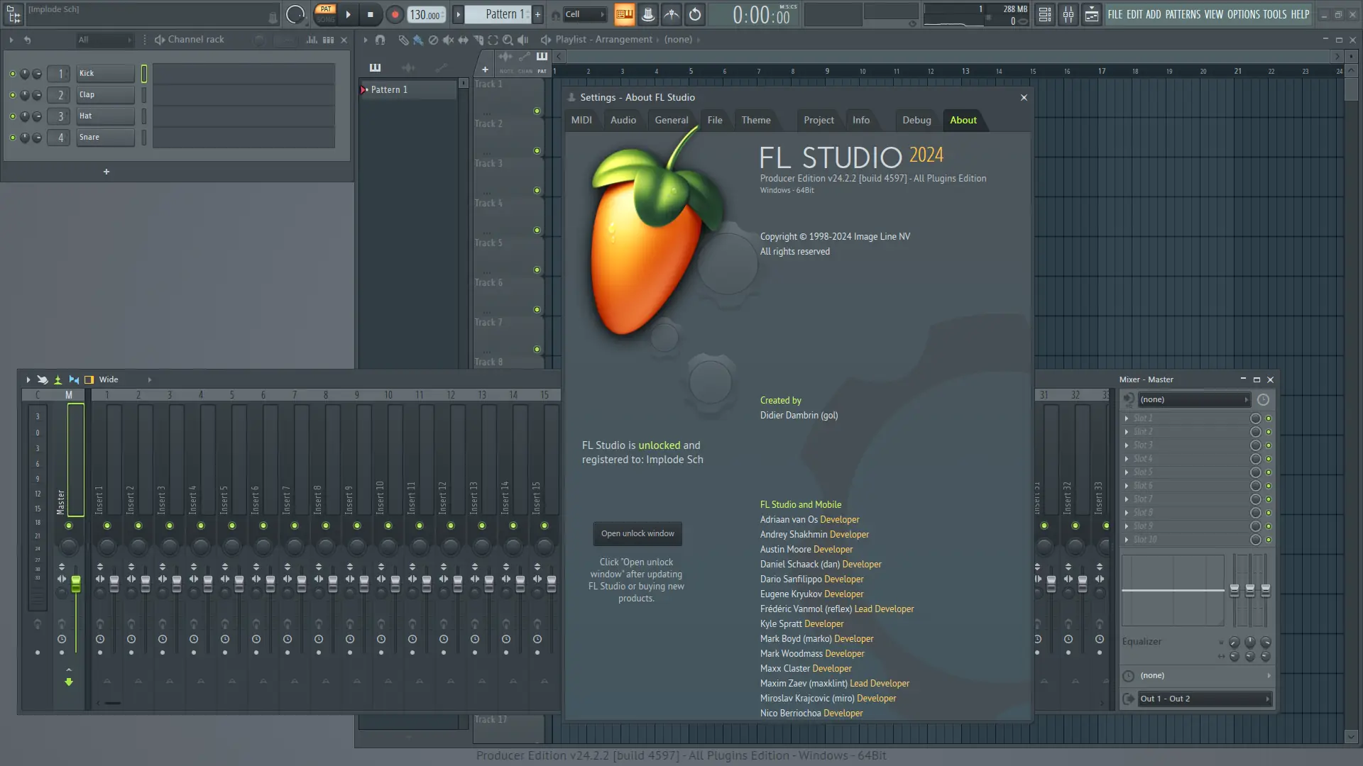The image size is (1363, 766).
Task: Click the loop recording circular arrow icon
Action: (x=695, y=14)
